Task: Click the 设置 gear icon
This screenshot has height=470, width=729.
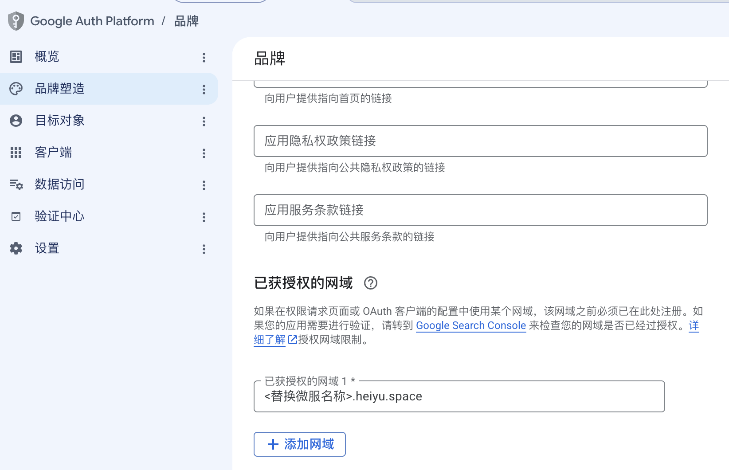Action: tap(16, 248)
